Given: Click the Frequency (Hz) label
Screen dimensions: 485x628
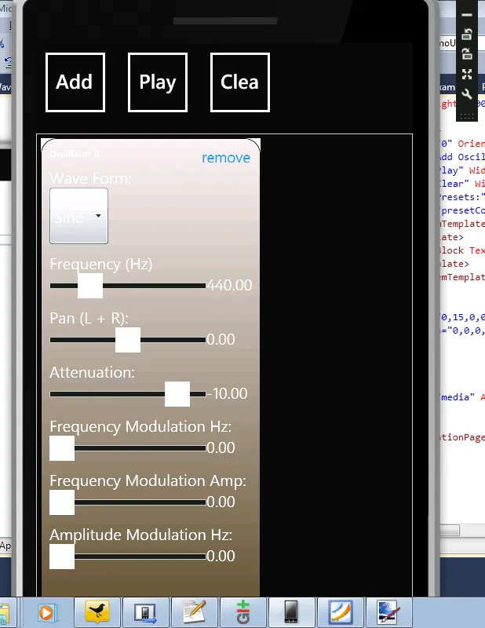Looking at the screenshot, I should 101,265.
